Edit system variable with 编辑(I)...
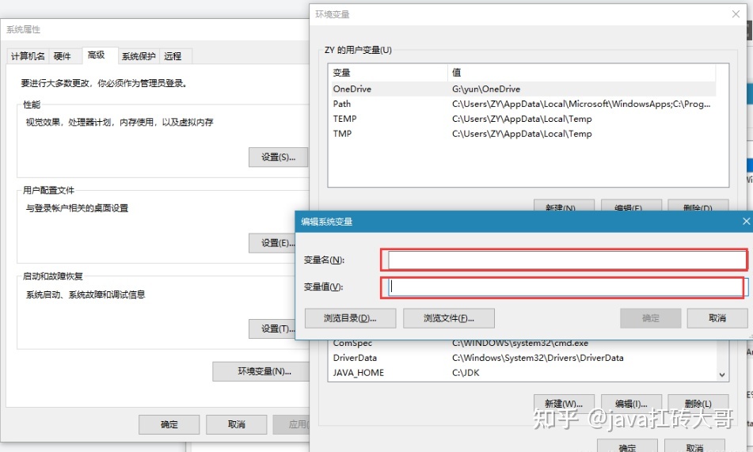Screen dimensions: 753x452 (x=632, y=404)
